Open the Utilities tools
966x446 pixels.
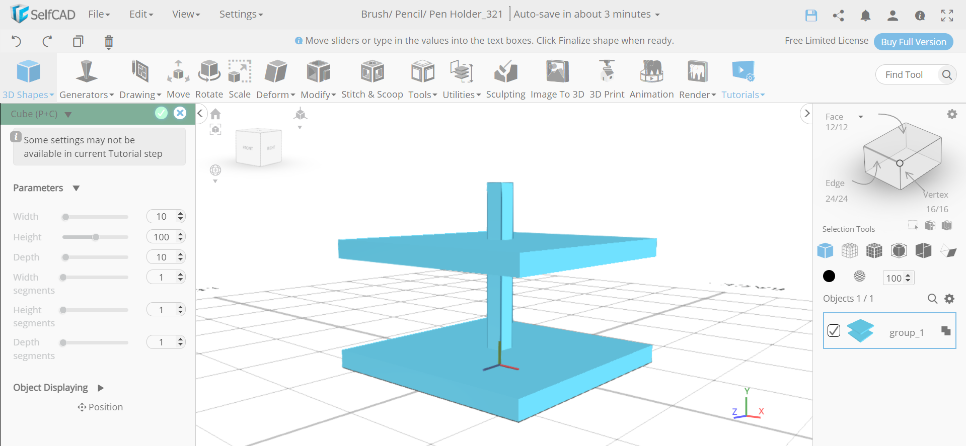462,78
